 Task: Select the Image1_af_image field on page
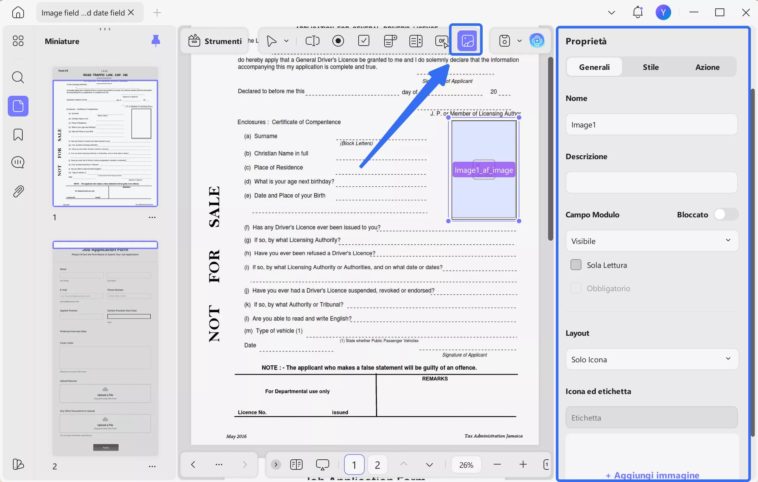tap(484, 170)
